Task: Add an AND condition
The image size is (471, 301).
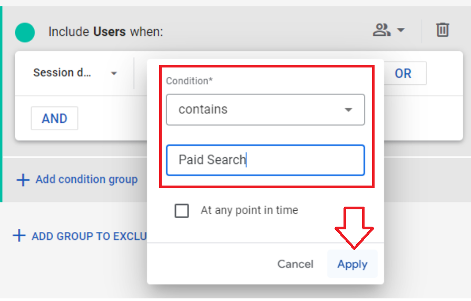Action: [x=54, y=118]
